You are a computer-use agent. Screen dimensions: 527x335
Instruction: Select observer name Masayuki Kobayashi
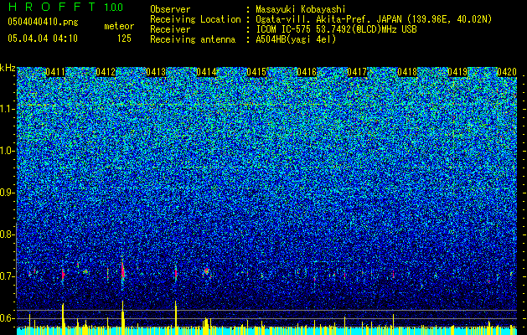click(x=301, y=9)
